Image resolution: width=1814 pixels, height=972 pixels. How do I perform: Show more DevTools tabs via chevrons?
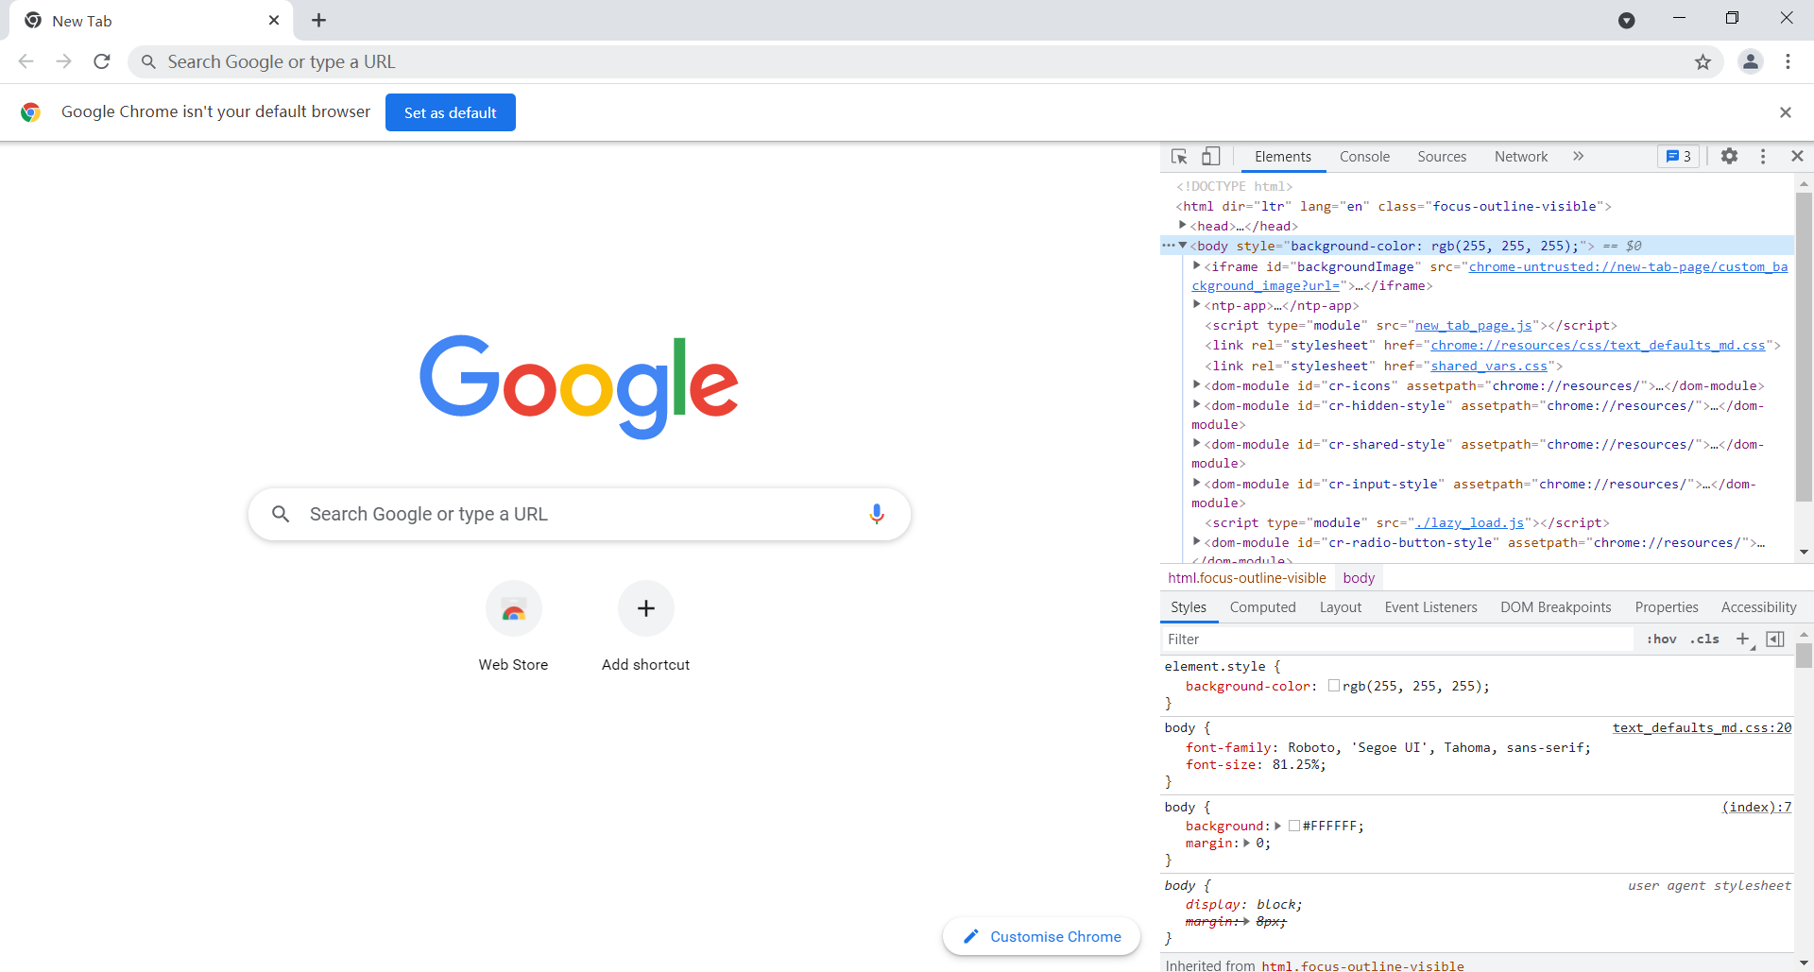(1578, 157)
